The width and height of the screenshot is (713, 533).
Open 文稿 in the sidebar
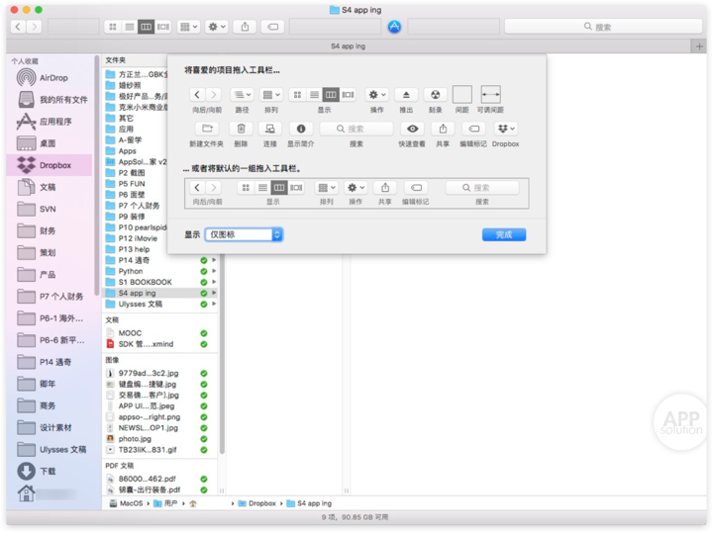(51, 187)
